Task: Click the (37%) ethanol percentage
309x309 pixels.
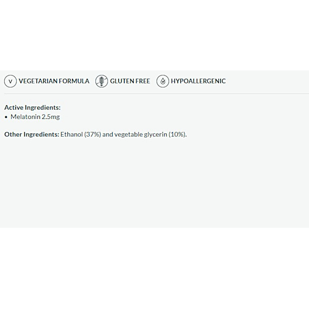Action: [x=93, y=134]
